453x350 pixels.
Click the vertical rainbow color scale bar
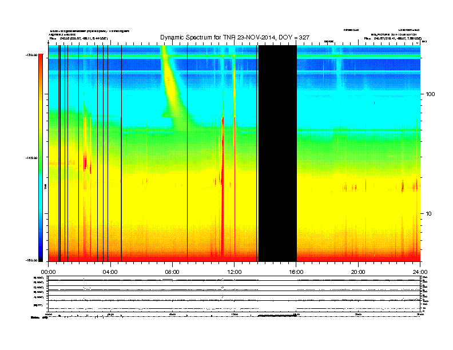click(x=41, y=158)
